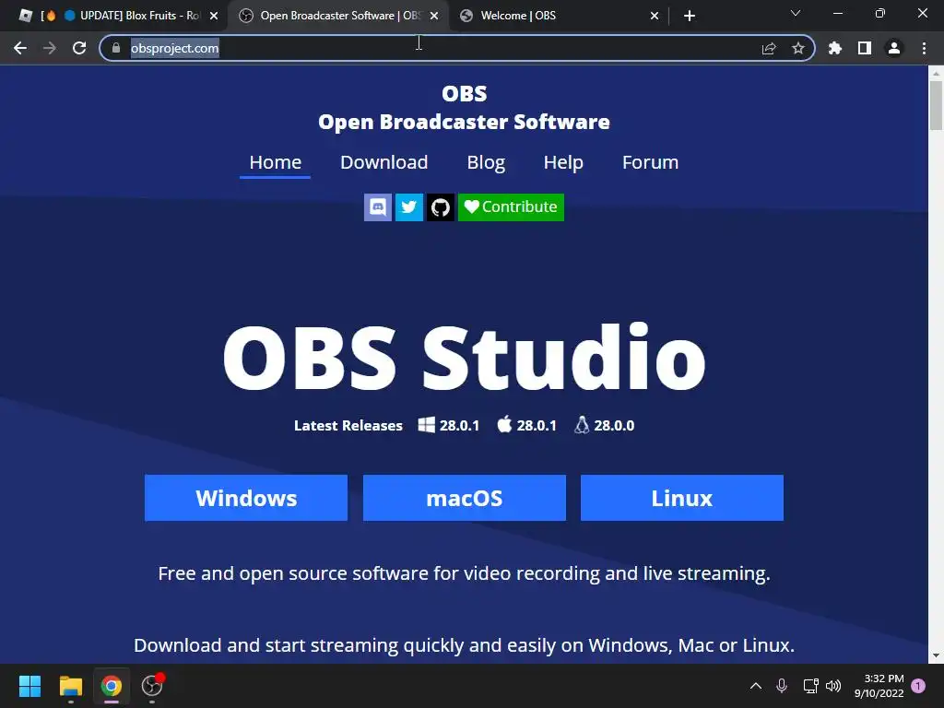
Task: Open the Blog nav link
Action: [486, 162]
